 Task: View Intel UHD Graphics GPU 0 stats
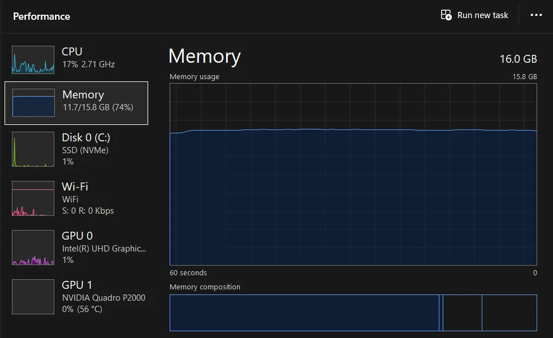pyautogui.click(x=103, y=248)
